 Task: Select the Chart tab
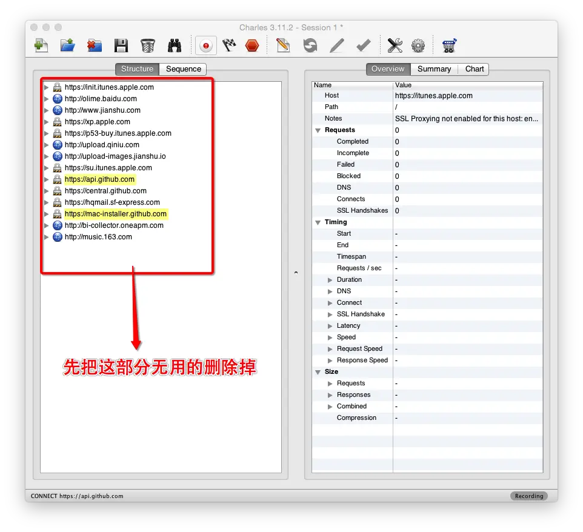(475, 69)
